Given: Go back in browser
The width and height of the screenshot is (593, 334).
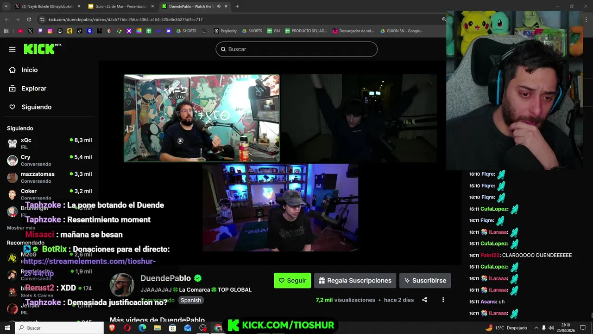Looking at the screenshot, I should [6, 19].
